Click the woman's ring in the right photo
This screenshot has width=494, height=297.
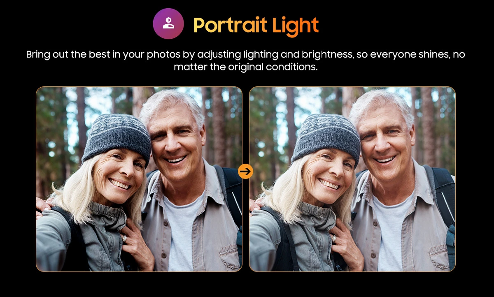click(334, 238)
